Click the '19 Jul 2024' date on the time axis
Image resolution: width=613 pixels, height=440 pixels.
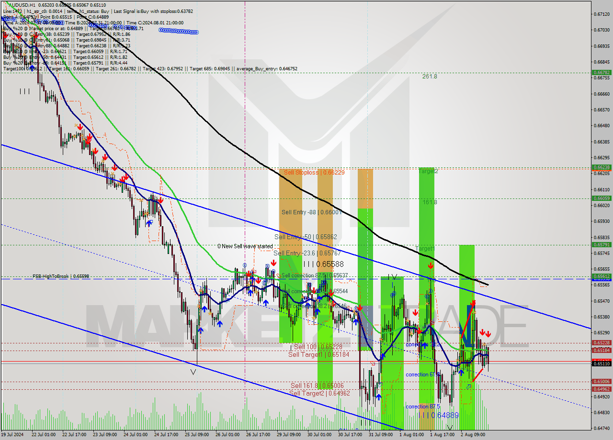tap(13, 435)
